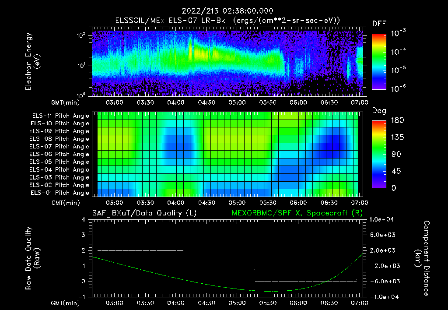Viewport: 448px width, 310px height.
Task: Click the DEF label above top color bar
Action: point(379,24)
